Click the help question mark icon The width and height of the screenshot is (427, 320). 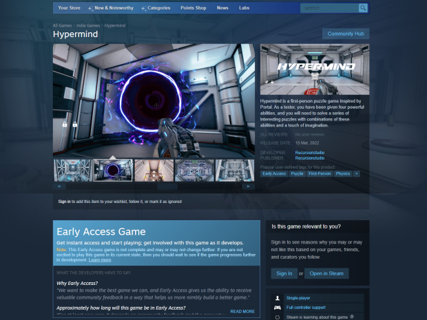click(352, 317)
